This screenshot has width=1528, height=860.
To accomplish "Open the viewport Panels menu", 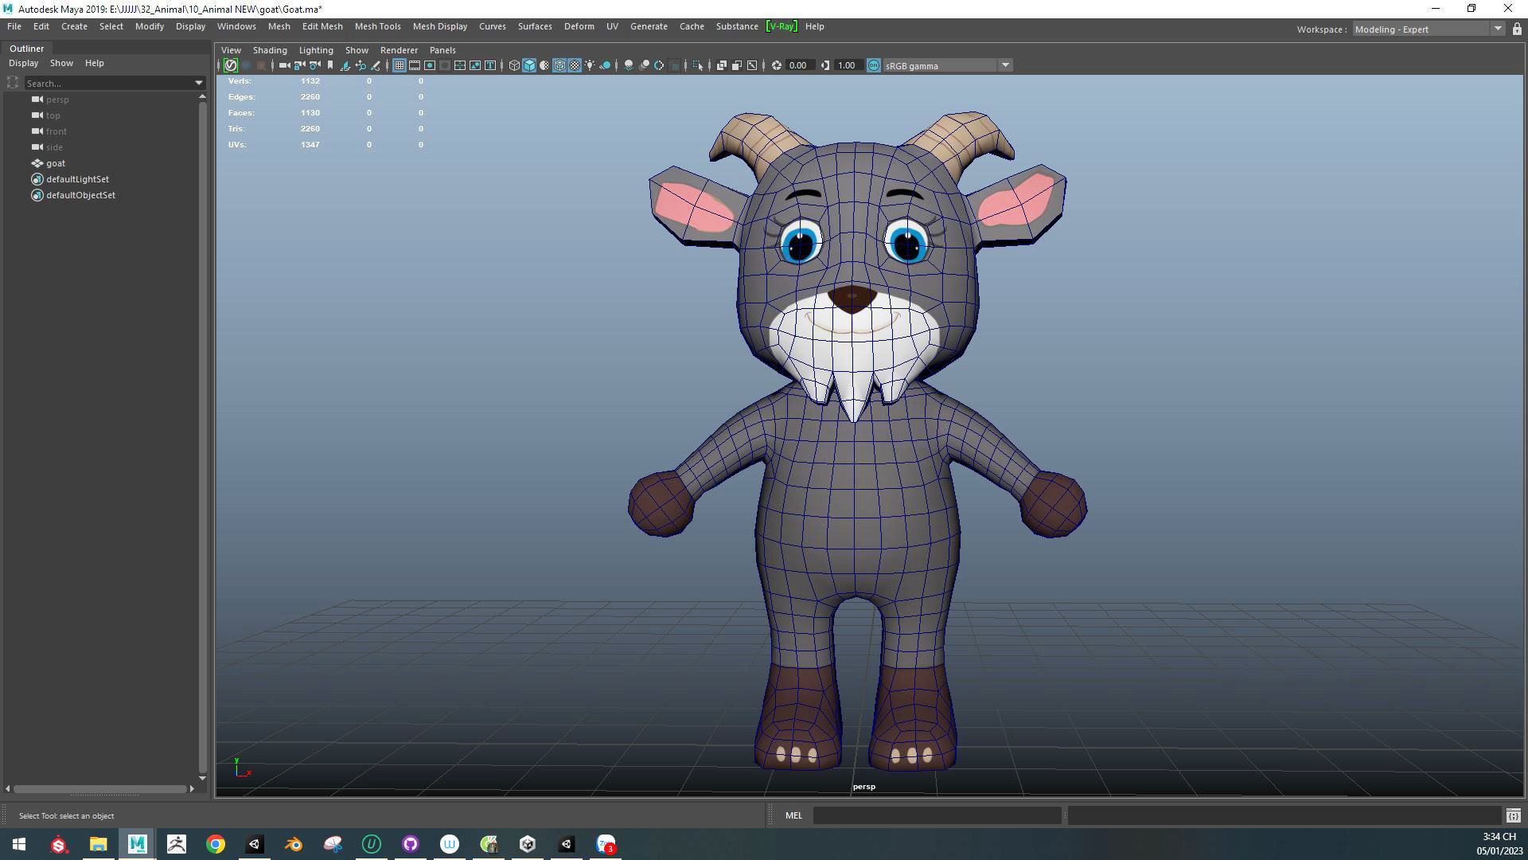I will pos(442,50).
